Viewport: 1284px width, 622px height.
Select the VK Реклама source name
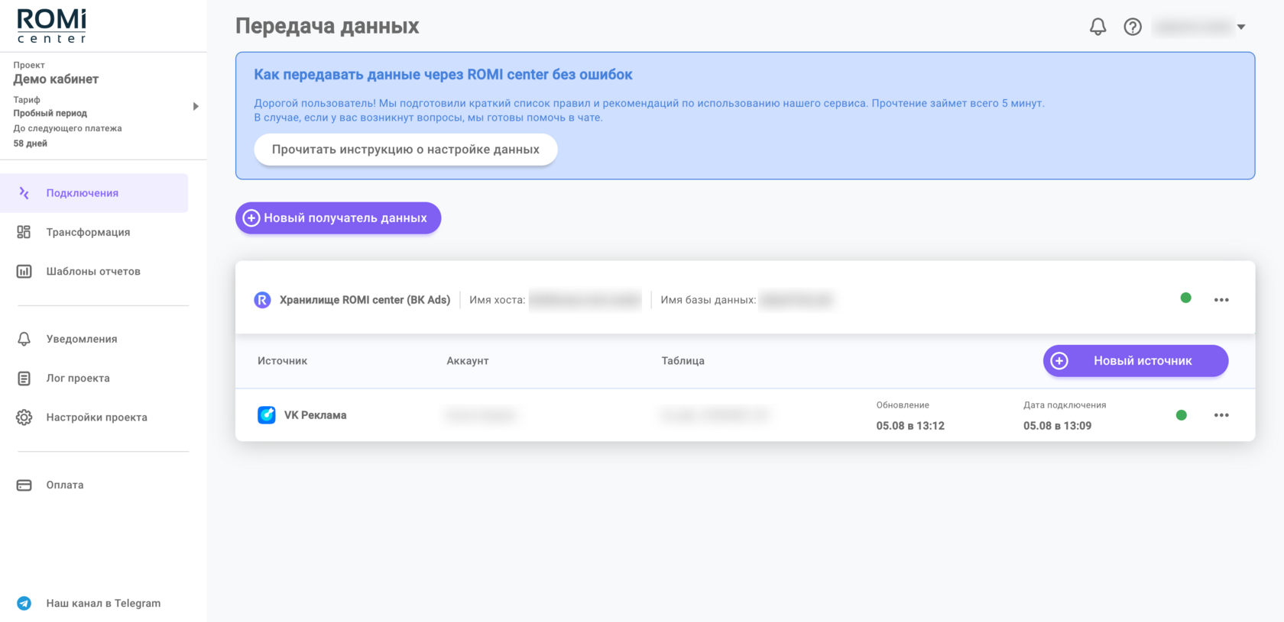315,415
